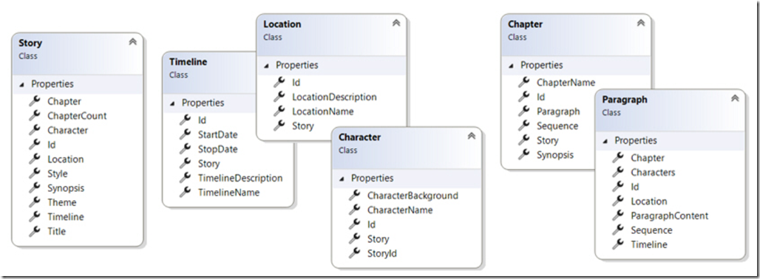The width and height of the screenshot is (760, 279).
Task: Select Story property in Character class
Action: point(378,239)
